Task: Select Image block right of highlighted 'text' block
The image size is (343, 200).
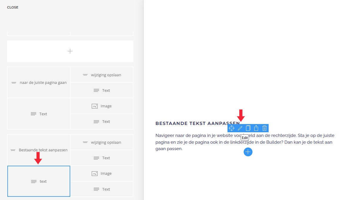Action: click(x=102, y=174)
